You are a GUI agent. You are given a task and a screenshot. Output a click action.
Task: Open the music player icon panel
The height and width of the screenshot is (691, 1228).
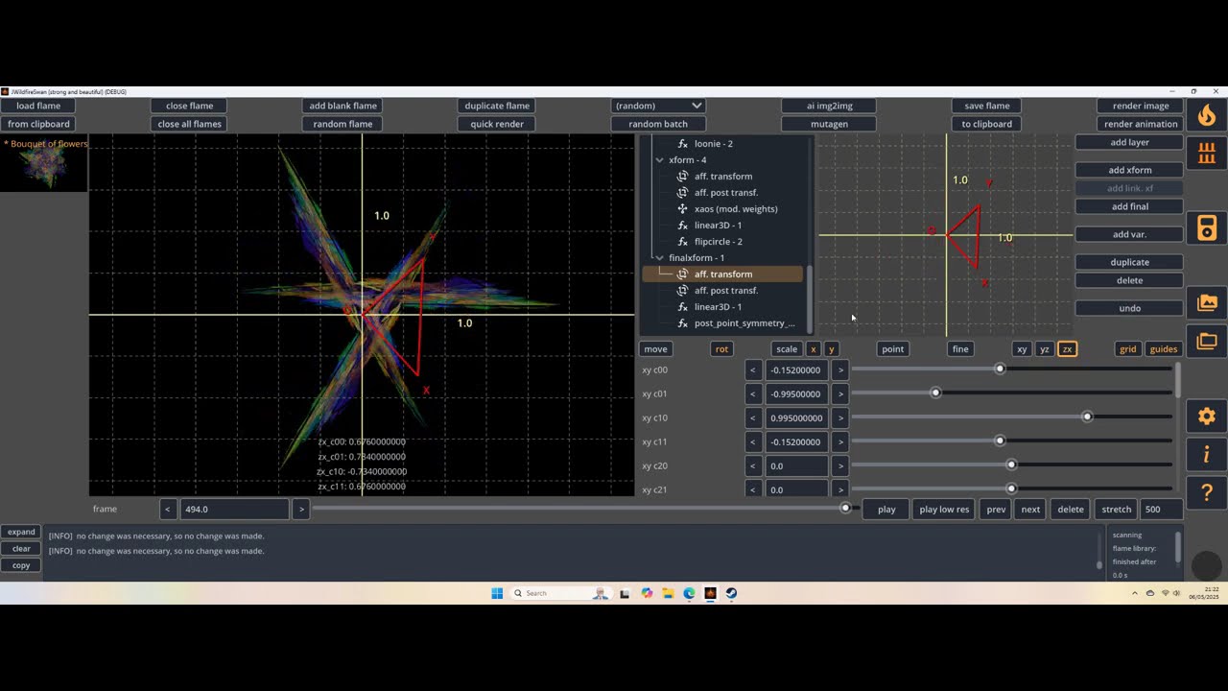click(x=1207, y=228)
